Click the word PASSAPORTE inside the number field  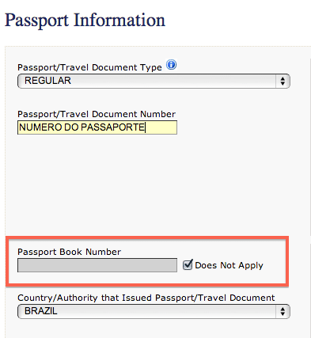(112, 127)
